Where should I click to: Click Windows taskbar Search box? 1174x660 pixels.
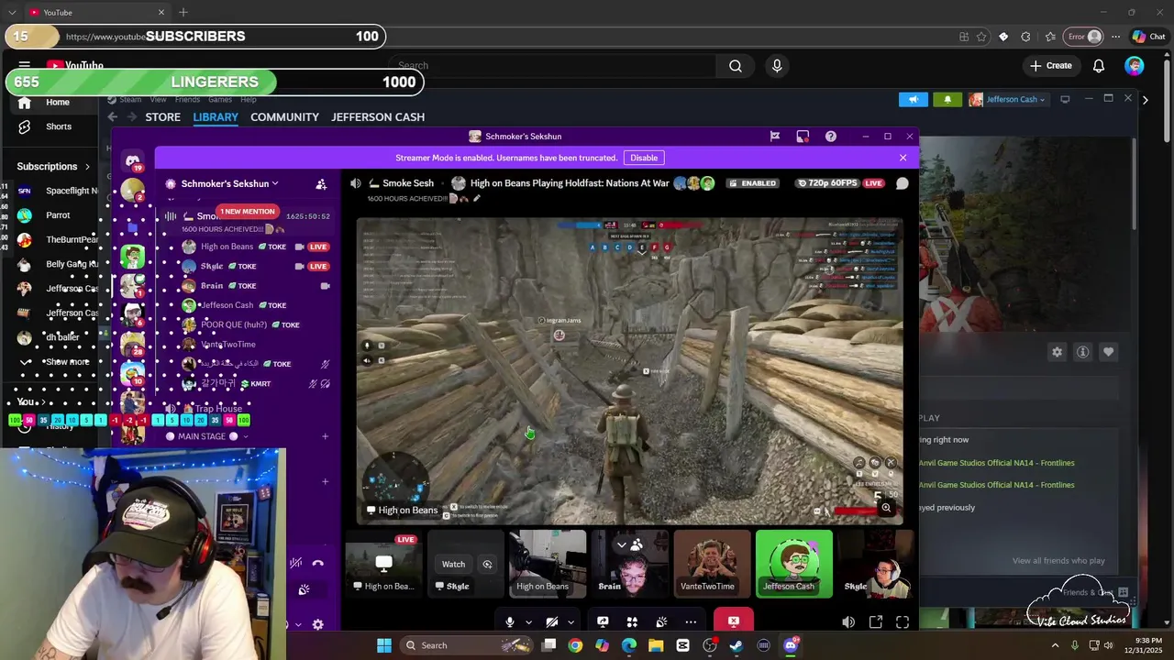coord(466,645)
